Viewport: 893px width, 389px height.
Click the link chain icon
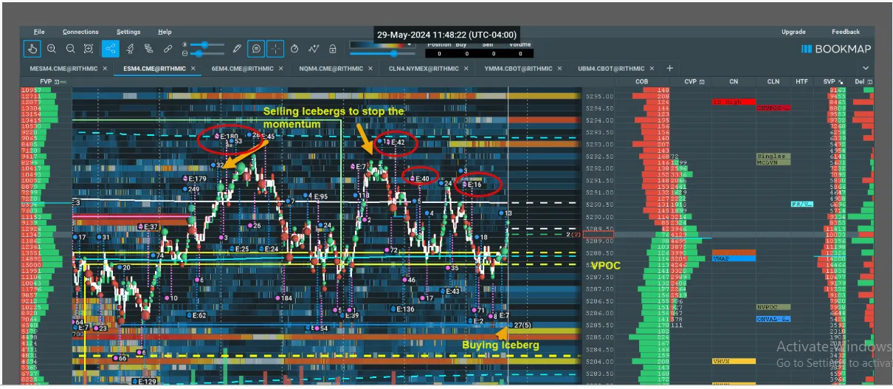coord(168,49)
